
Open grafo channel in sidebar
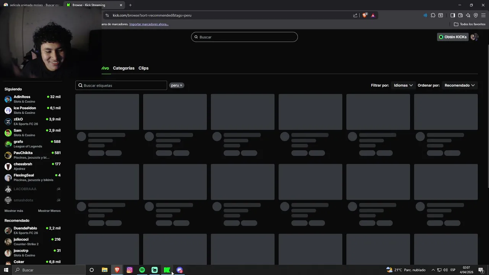pyautogui.click(x=32, y=144)
